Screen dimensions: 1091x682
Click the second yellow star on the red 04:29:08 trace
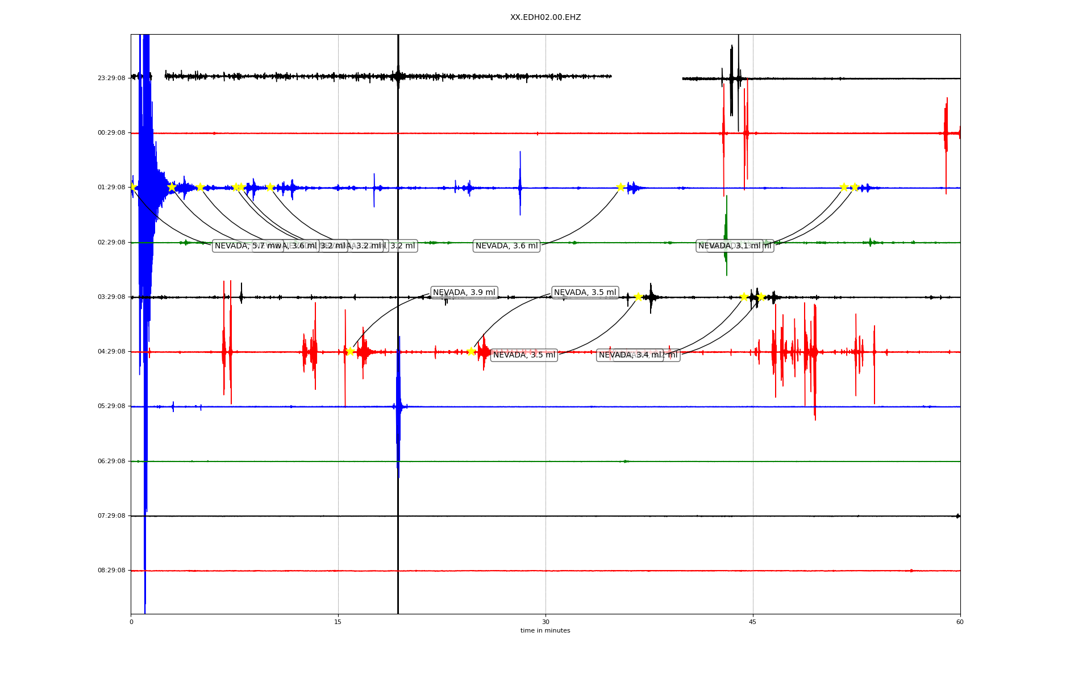tap(471, 351)
